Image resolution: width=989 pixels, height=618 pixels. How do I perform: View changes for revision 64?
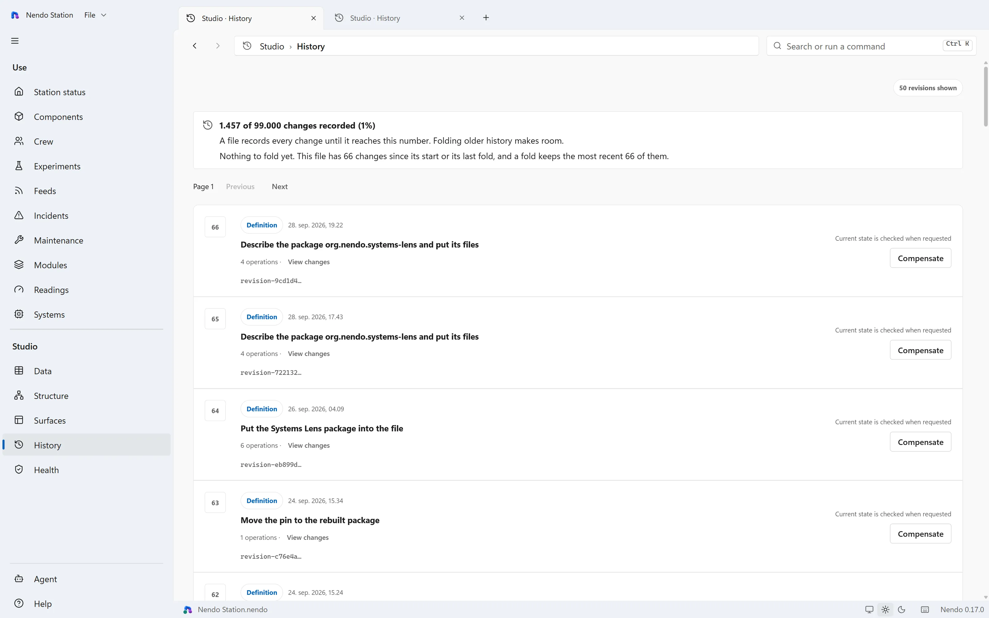click(x=308, y=446)
